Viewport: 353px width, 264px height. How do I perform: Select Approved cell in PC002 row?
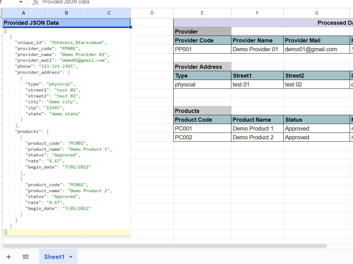(x=317, y=137)
